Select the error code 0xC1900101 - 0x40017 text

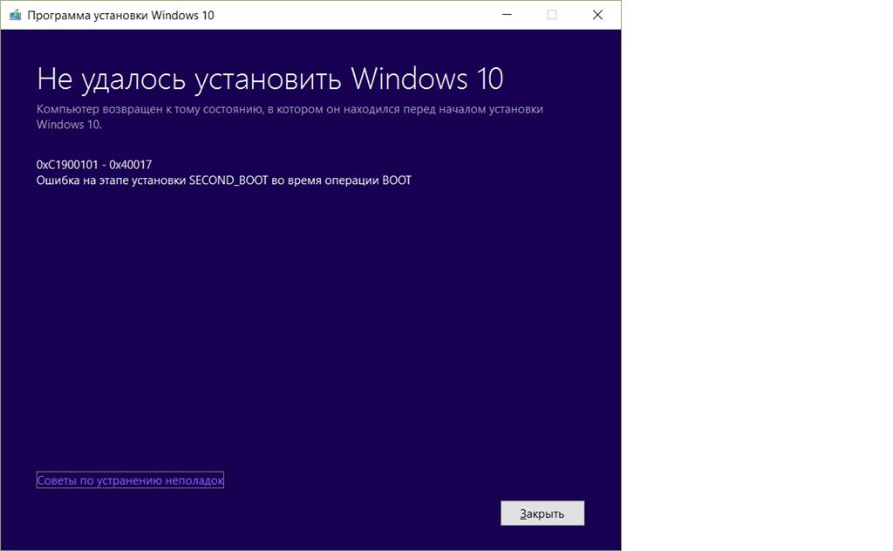click(94, 165)
